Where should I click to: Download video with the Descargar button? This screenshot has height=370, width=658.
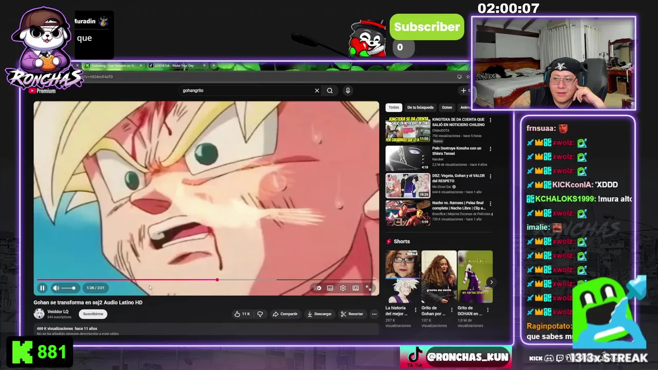click(320, 314)
